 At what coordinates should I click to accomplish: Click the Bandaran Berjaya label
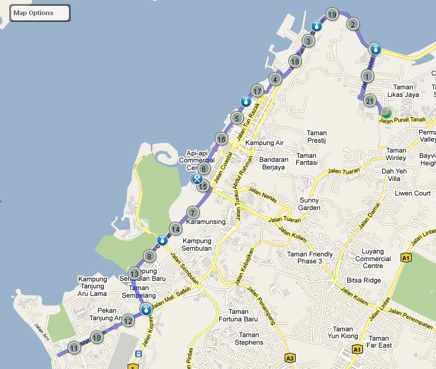click(273, 164)
